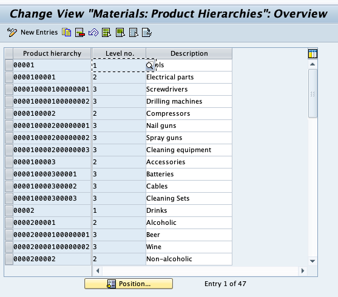Click hierarchy cell 000020000100000002

coord(52,247)
